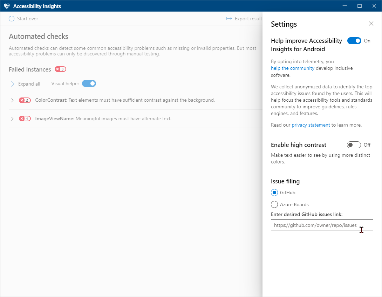
Task: Click the Start over refresh icon
Action: point(12,19)
